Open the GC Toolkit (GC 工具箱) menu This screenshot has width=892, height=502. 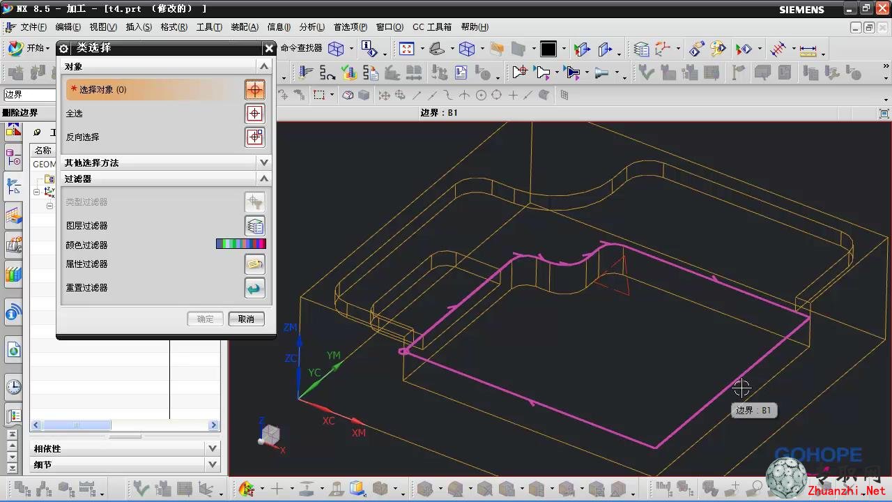432,26
